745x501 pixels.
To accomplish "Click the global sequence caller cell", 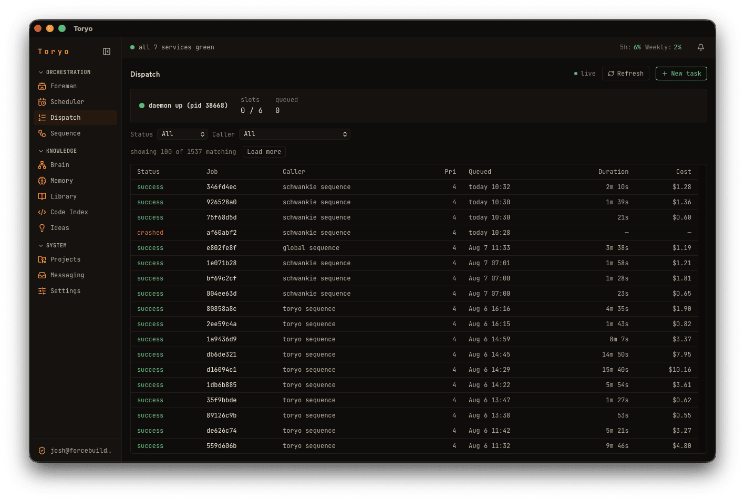I will coord(311,248).
